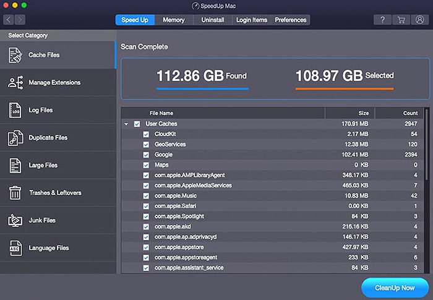
Task: Open the shopping cart icon
Action: click(401, 20)
